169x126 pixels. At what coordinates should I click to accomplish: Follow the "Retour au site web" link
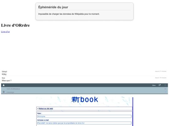[x=46, y=109]
